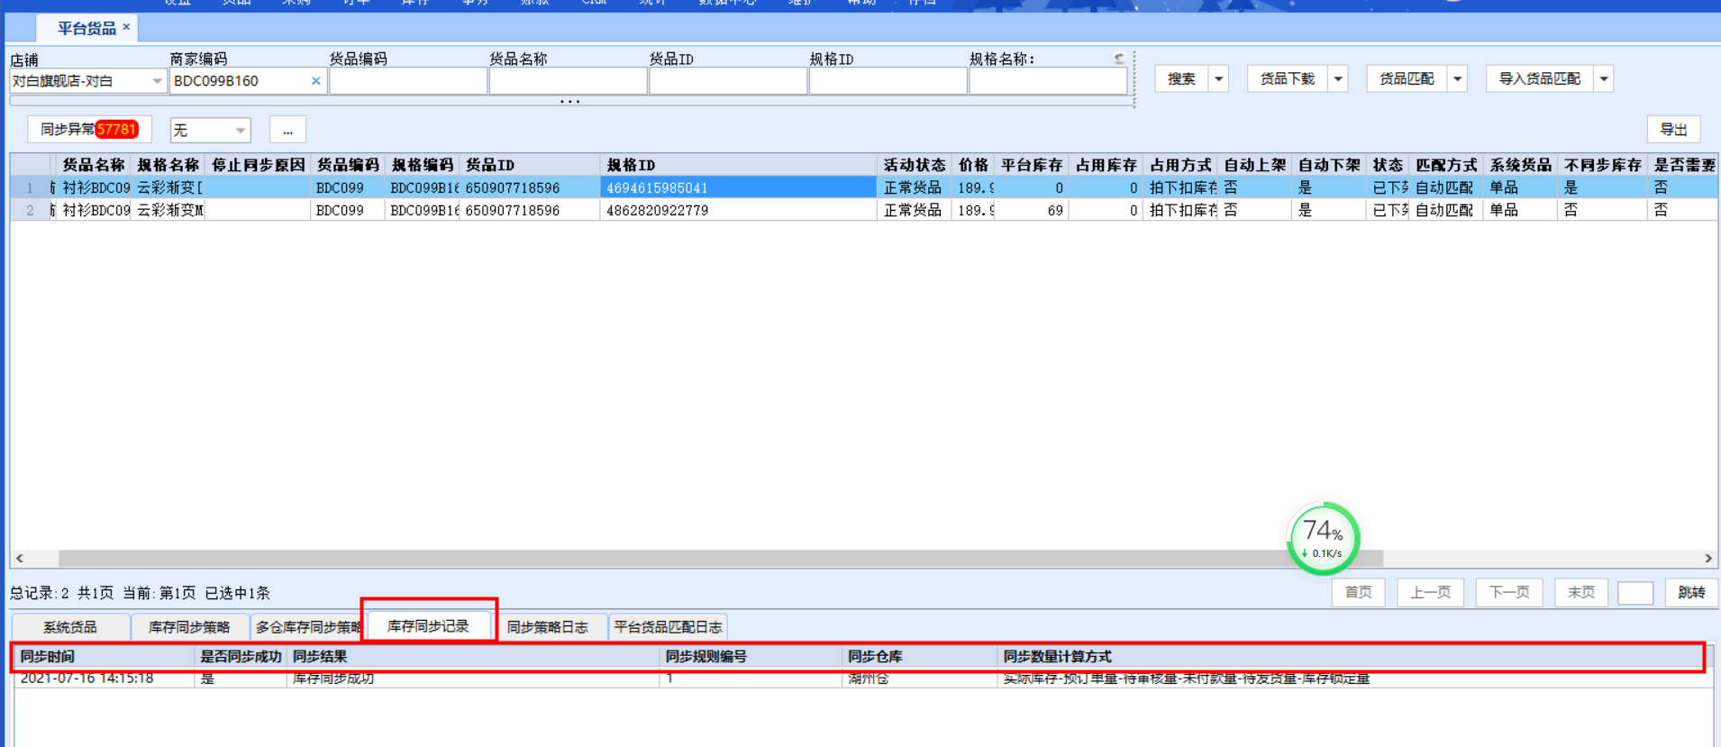Expand the collapsed filter row via three dots
The height and width of the screenshot is (747, 1721).
click(x=569, y=102)
